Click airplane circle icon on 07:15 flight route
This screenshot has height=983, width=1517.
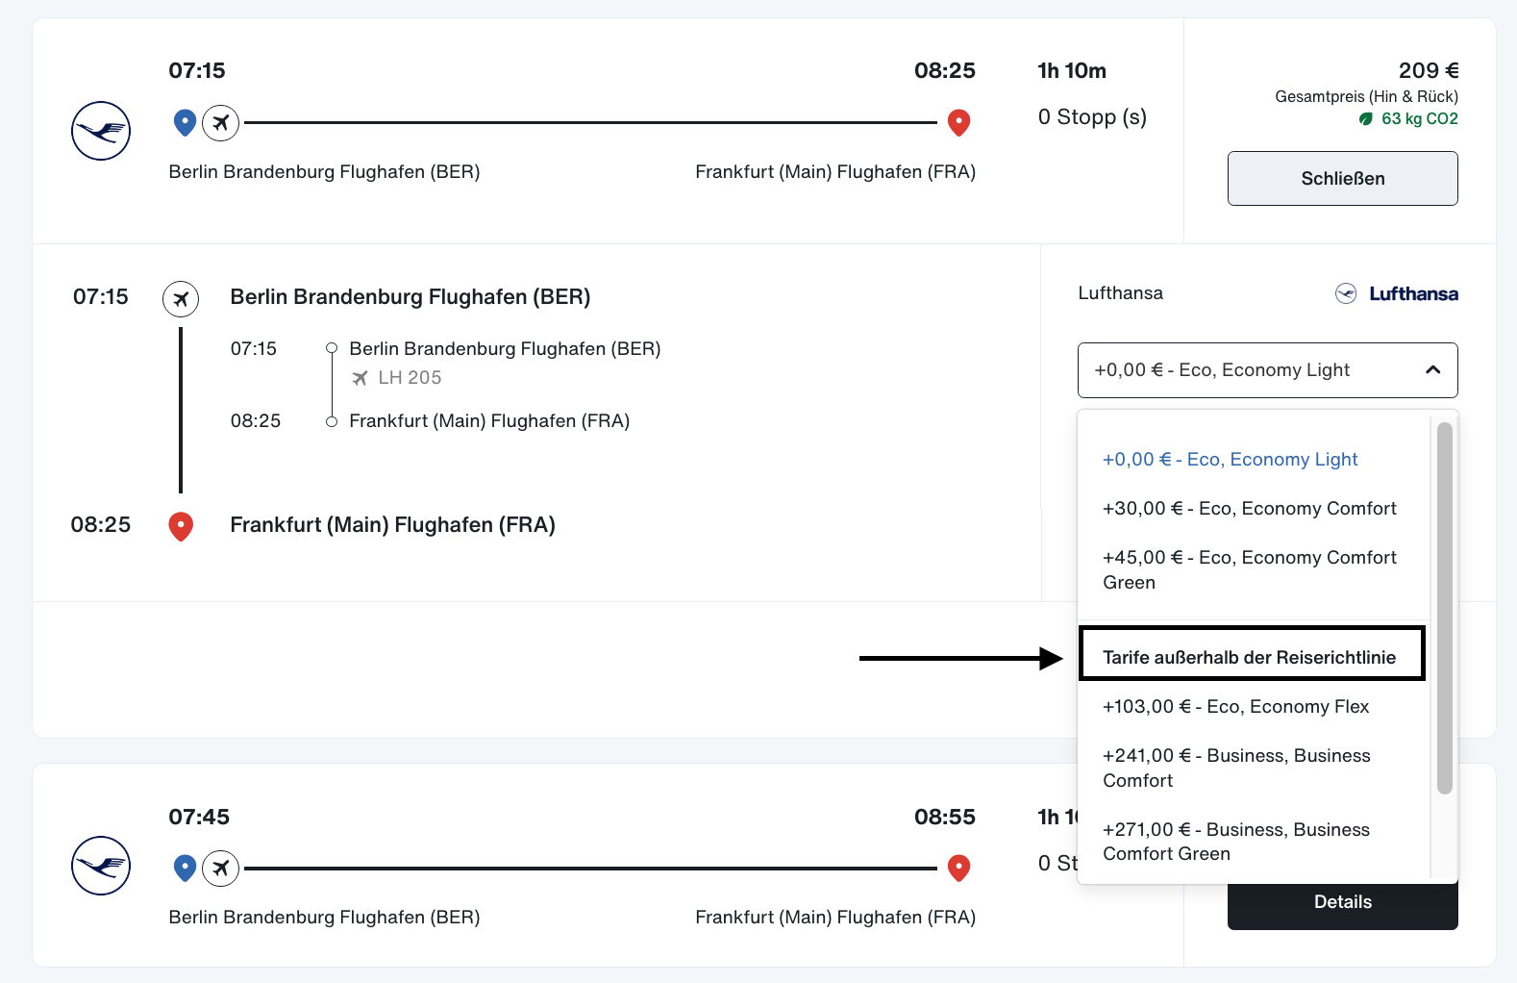click(x=221, y=123)
